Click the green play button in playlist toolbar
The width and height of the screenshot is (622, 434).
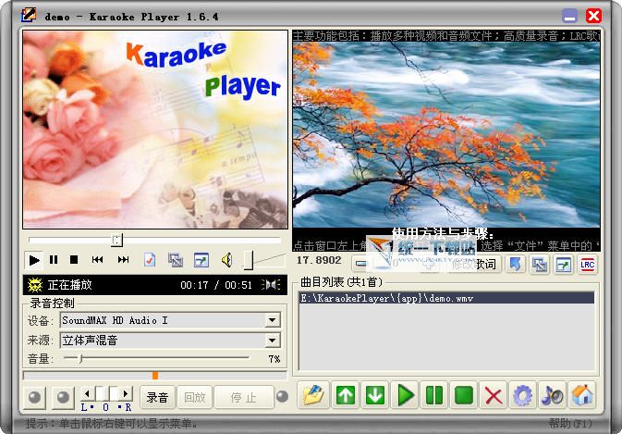pos(405,396)
